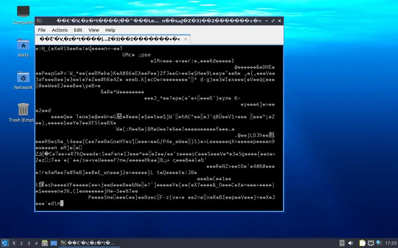
Task: Click the terminal icon in the window title bar
Action: click(x=39, y=21)
